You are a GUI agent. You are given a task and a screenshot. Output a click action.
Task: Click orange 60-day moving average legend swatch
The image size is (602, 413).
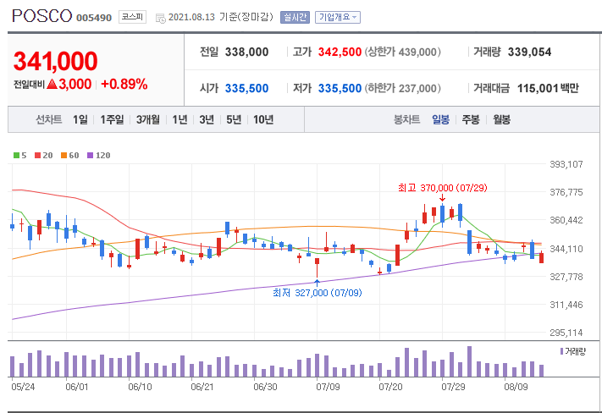click(64, 156)
